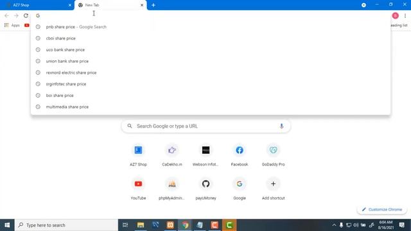Open the GoDaddy Pro shortcut tile
Viewport: 411px width, 231px height.
273,155
